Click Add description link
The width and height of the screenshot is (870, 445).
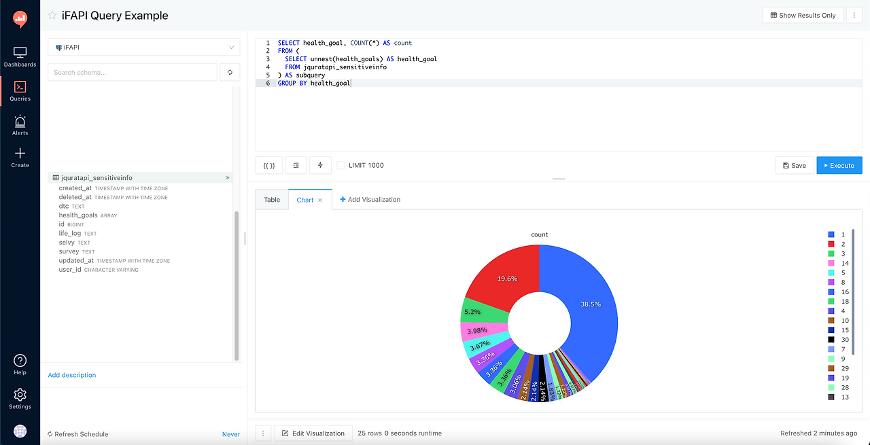pyautogui.click(x=72, y=375)
